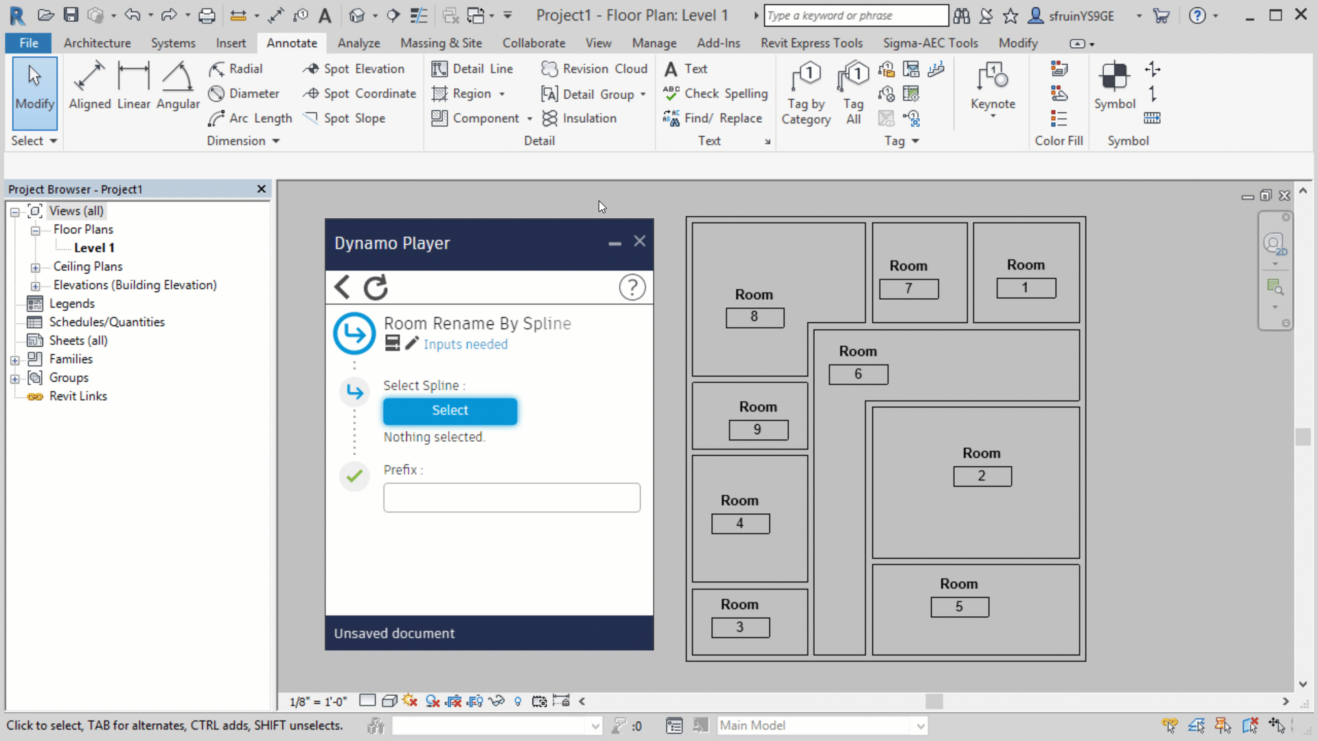1318x741 pixels.
Task: Open the Keynote dropdown
Action: pos(993,117)
